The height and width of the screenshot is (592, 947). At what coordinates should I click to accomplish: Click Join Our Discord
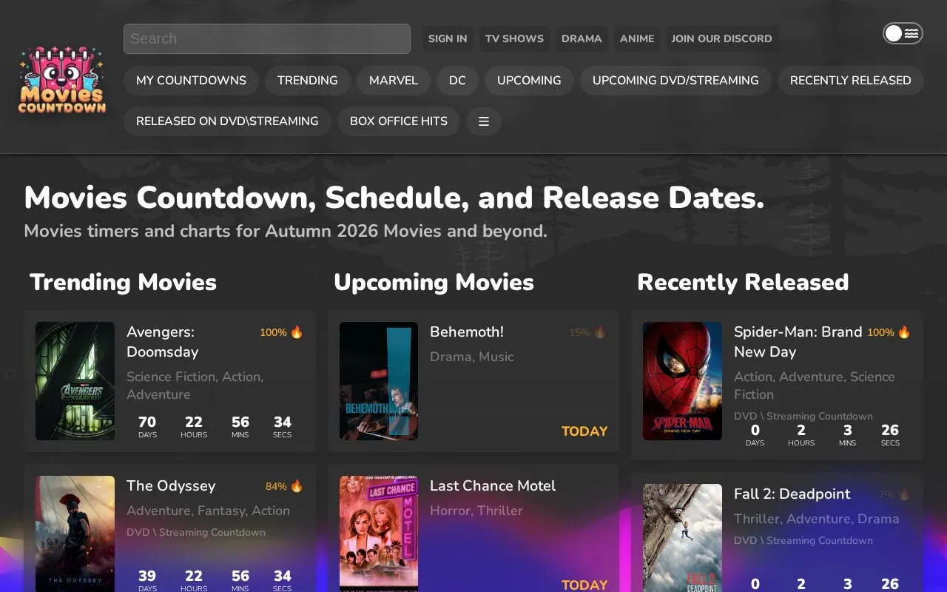[x=721, y=38]
